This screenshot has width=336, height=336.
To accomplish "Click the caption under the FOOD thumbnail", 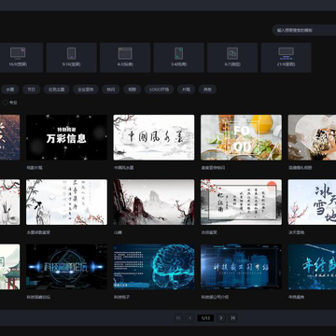I will [x=213, y=168].
